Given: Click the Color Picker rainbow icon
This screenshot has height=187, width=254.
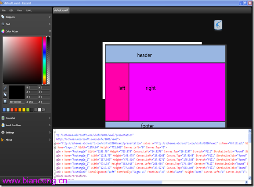Looking at the screenshot, I should point(3,31).
